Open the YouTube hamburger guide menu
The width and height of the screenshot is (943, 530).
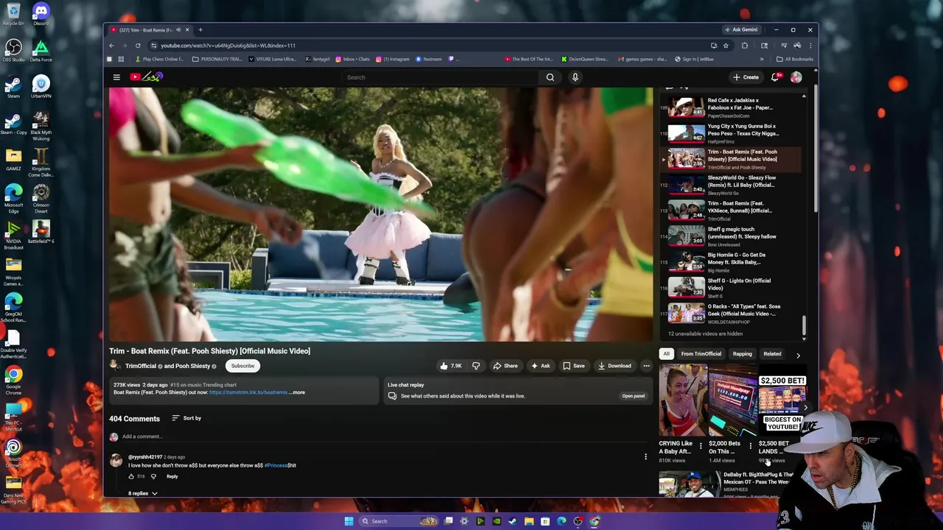click(116, 77)
